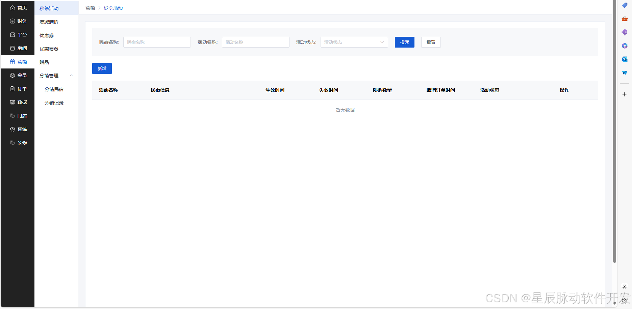This screenshot has width=632, height=309.
Task: Open the red toolbox icon in browser sidebar
Action: tap(625, 19)
